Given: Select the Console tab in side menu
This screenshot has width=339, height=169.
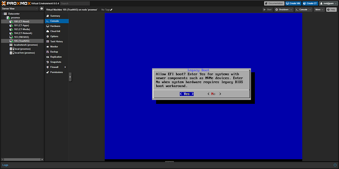Looking at the screenshot, I should [x=57, y=21].
